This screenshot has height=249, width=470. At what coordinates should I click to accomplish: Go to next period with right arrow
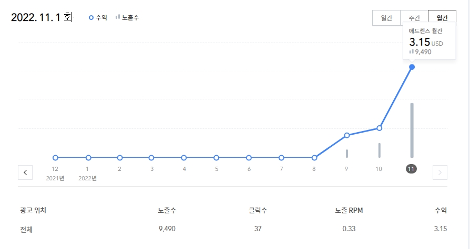(440, 172)
